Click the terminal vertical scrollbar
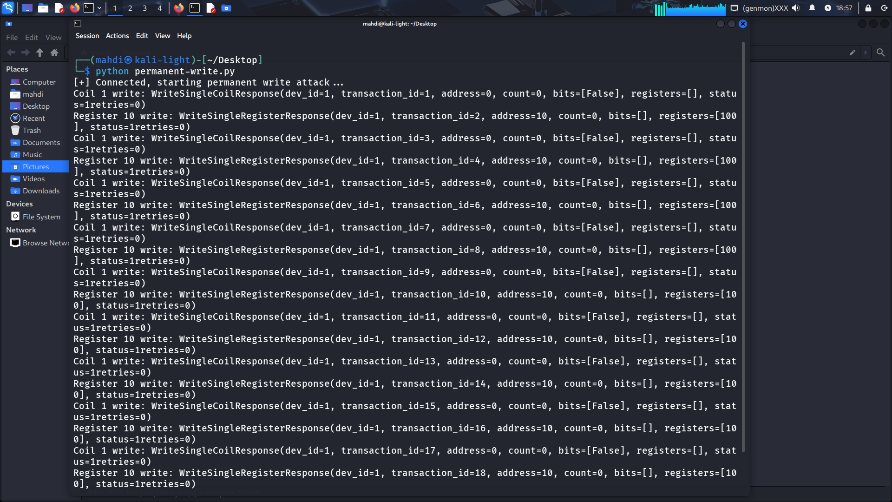 (x=743, y=246)
